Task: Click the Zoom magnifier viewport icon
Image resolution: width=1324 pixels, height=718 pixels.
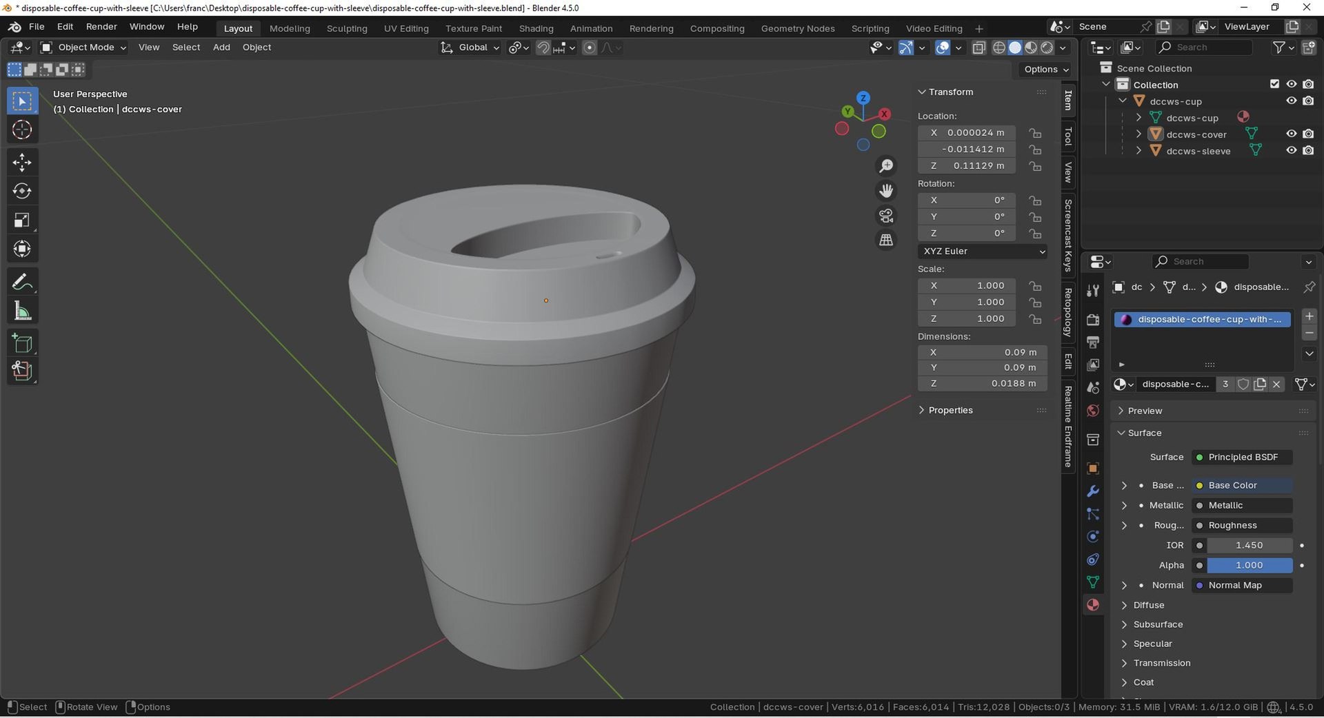Action: (x=886, y=166)
